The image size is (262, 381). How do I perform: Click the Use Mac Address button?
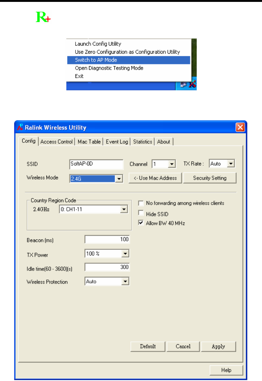click(x=155, y=178)
